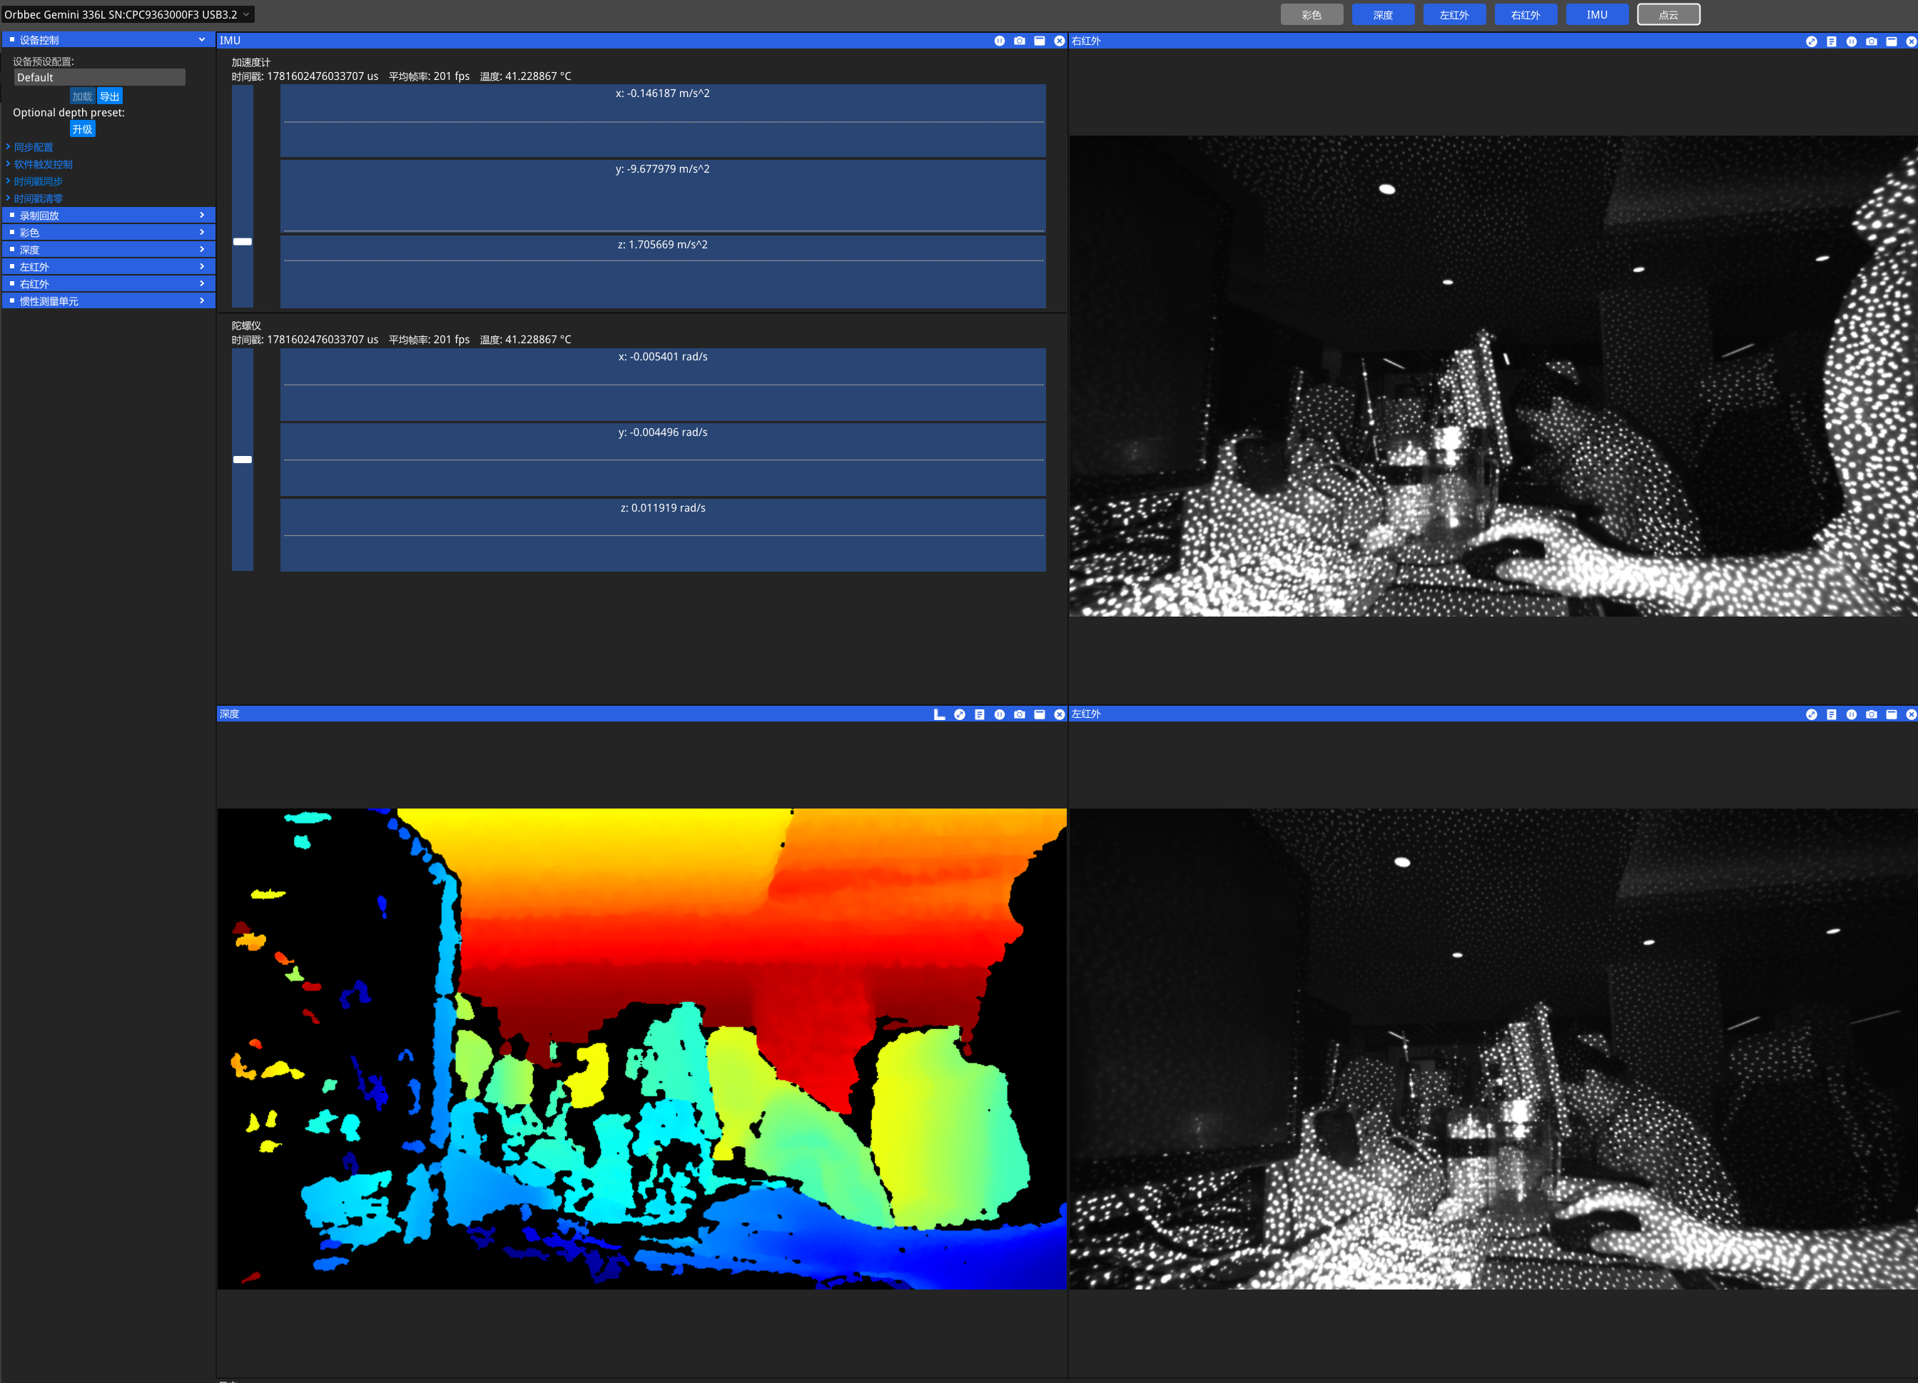Click the 'Optional depth preset:' label
This screenshot has height=1383, width=1918.
(x=68, y=113)
